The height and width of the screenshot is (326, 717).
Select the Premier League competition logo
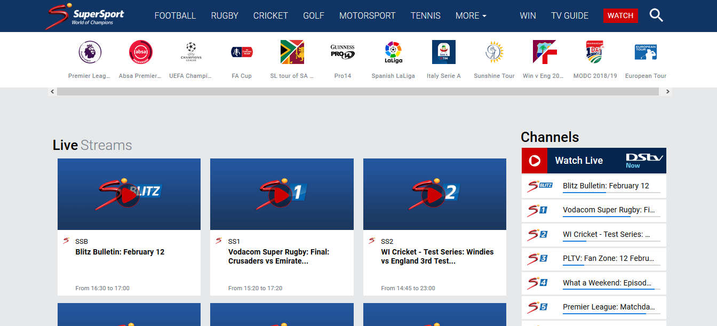click(90, 52)
